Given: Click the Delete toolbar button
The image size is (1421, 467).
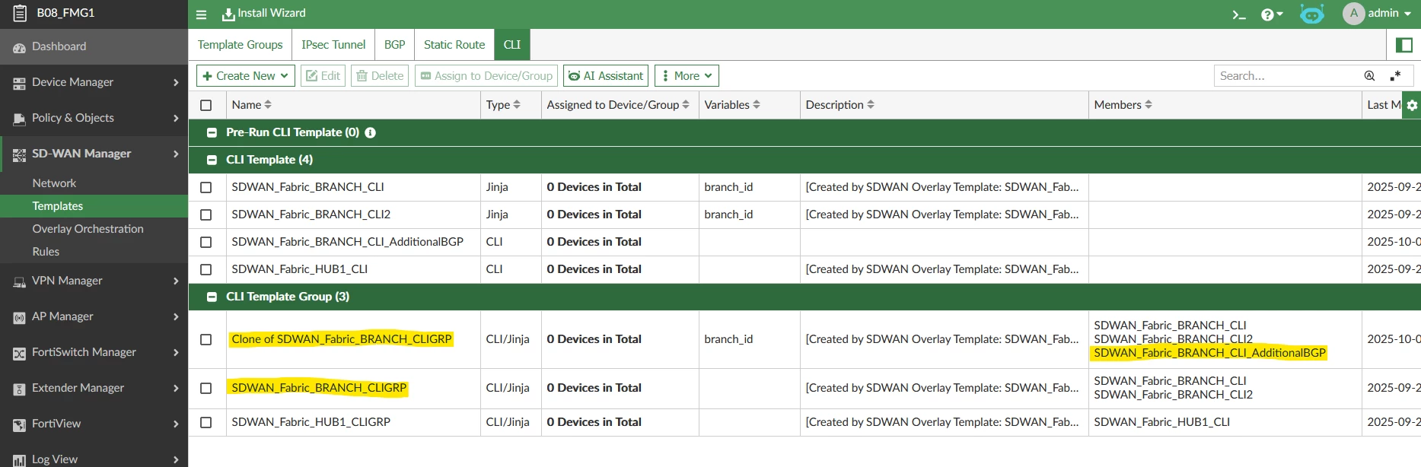Looking at the screenshot, I should click(380, 76).
